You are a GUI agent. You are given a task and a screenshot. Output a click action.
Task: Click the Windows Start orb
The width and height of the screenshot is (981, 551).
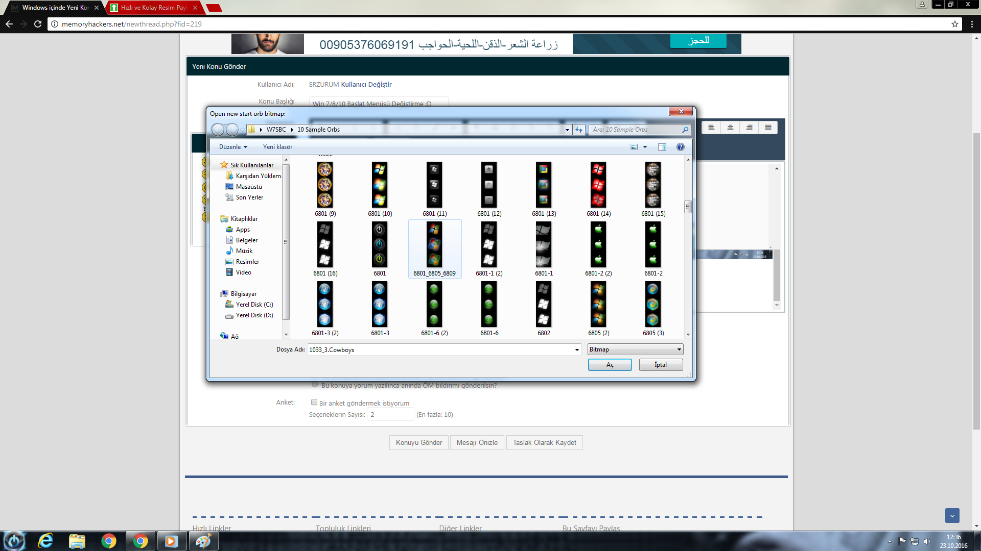(x=14, y=541)
